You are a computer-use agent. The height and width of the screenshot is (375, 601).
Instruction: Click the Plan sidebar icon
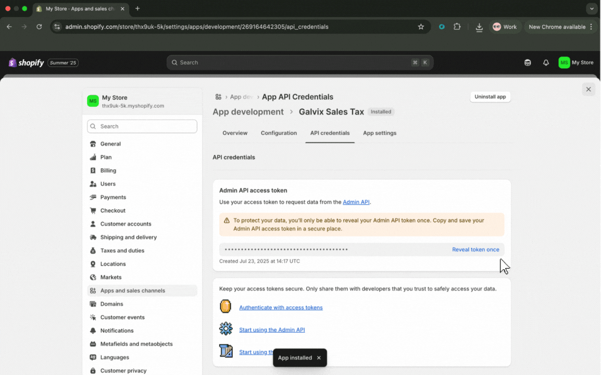(93, 157)
